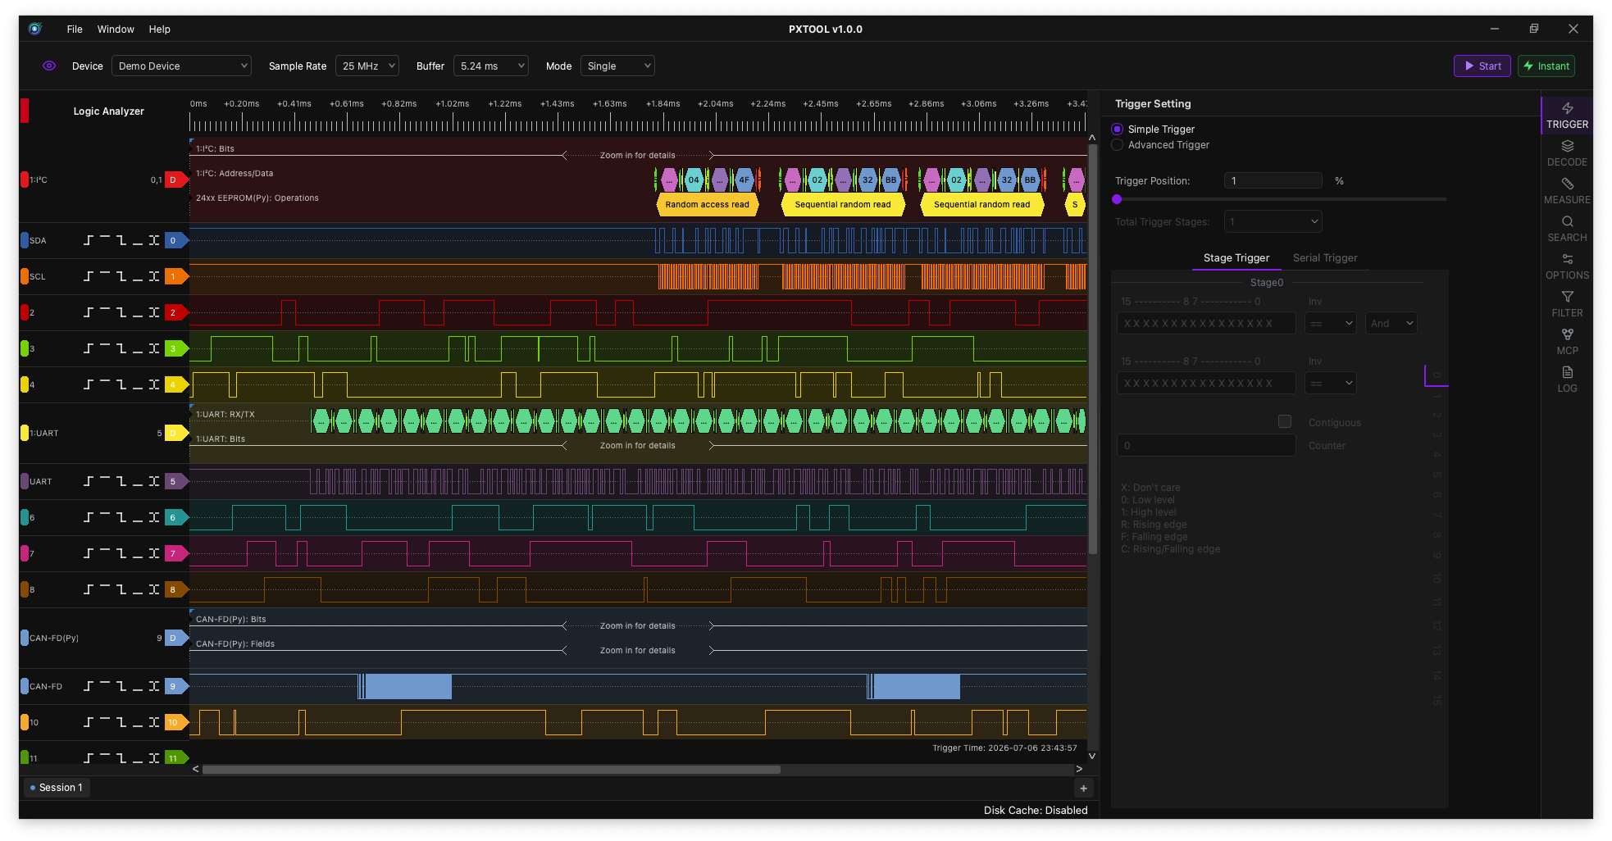Image resolution: width=1612 pixels, height=841 pixels.
Task: Set high level trigger on channel 10
Action: (x=105, y=722)
